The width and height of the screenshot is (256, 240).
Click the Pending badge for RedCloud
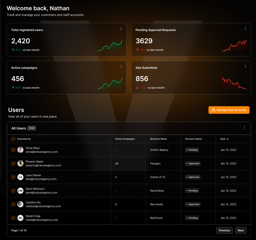pos(192,218)
